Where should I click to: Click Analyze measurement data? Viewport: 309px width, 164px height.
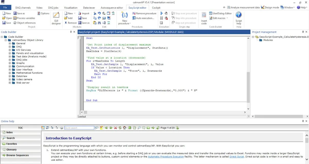(x=243, y=7)
